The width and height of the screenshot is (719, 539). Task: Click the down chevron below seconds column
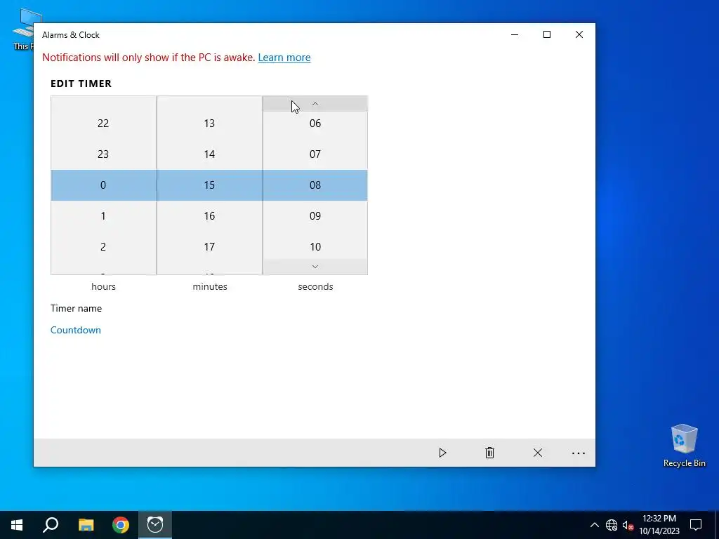click(315, 267)
